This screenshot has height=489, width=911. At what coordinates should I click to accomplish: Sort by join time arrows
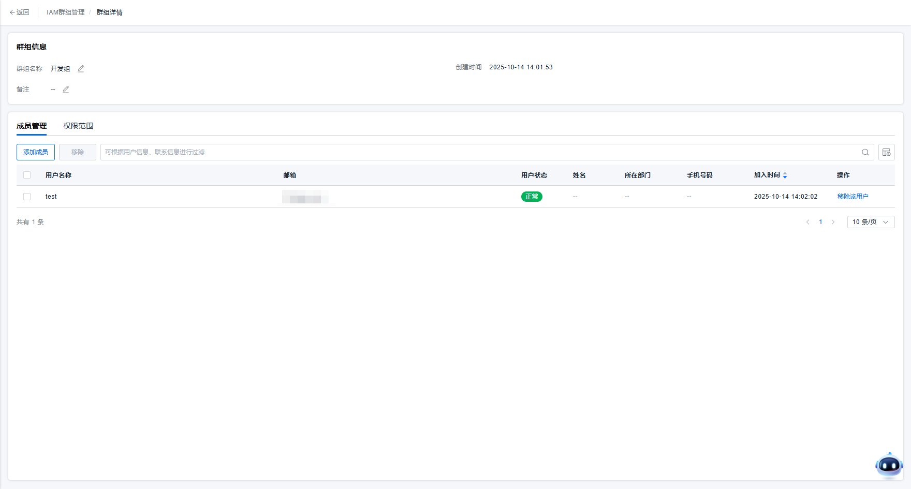pos(785,175)
